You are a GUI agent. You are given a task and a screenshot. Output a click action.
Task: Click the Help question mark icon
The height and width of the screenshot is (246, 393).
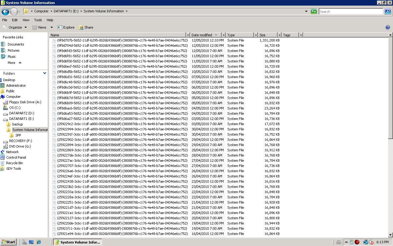click(x=388, y=27)
